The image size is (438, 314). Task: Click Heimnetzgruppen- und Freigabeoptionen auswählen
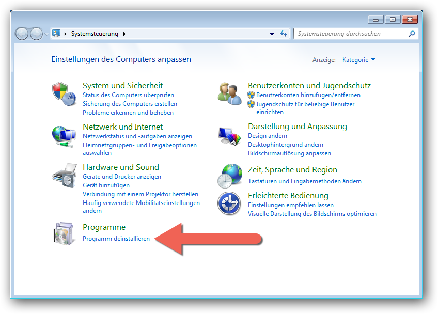point(139,149)
